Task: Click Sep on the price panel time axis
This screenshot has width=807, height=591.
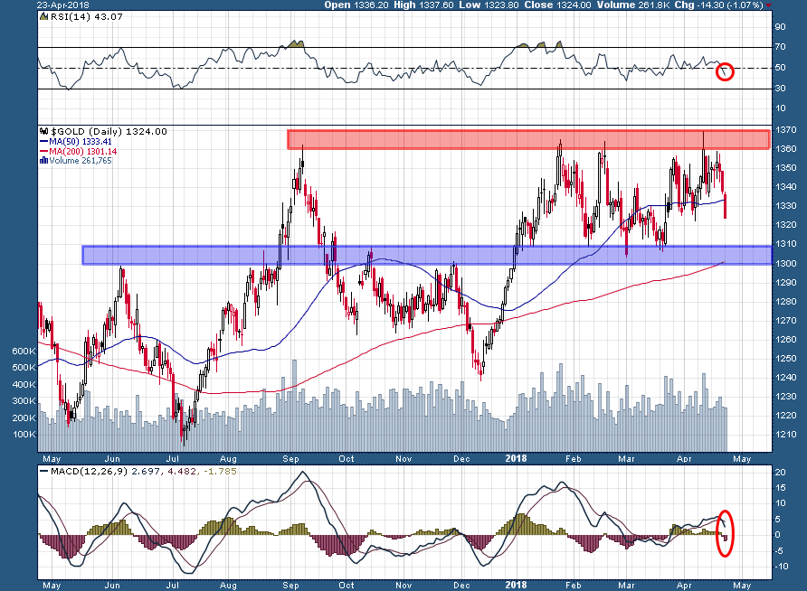Action: [x=290, y=459]
